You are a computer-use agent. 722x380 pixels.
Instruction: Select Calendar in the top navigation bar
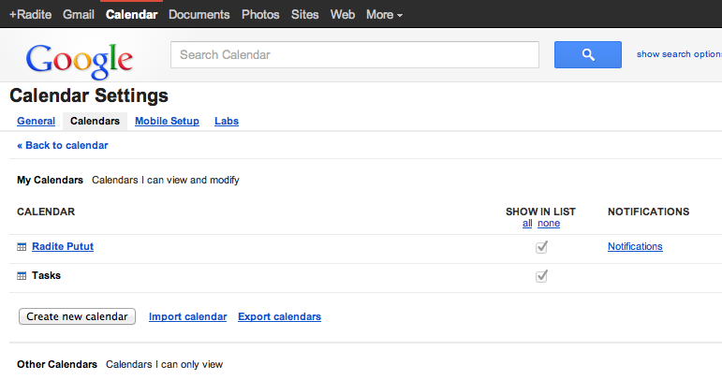132,15
